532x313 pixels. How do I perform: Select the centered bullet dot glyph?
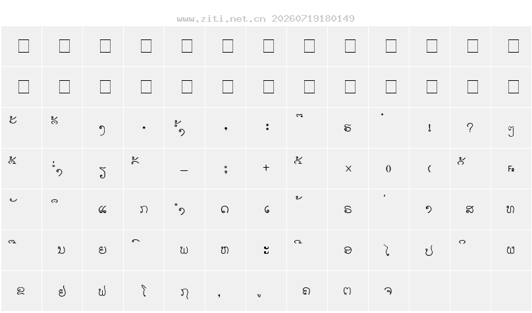click(144, 128)
